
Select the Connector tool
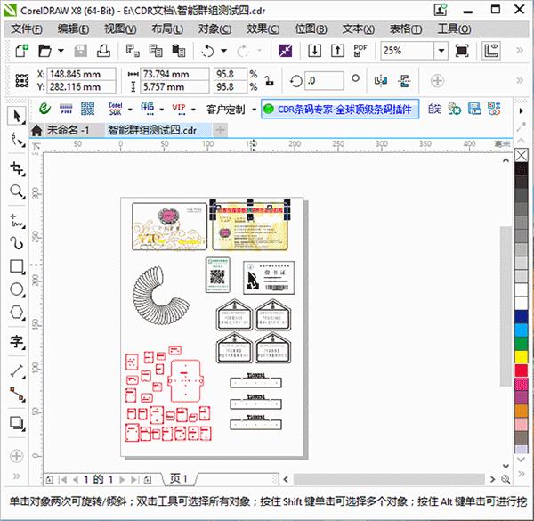16,395
